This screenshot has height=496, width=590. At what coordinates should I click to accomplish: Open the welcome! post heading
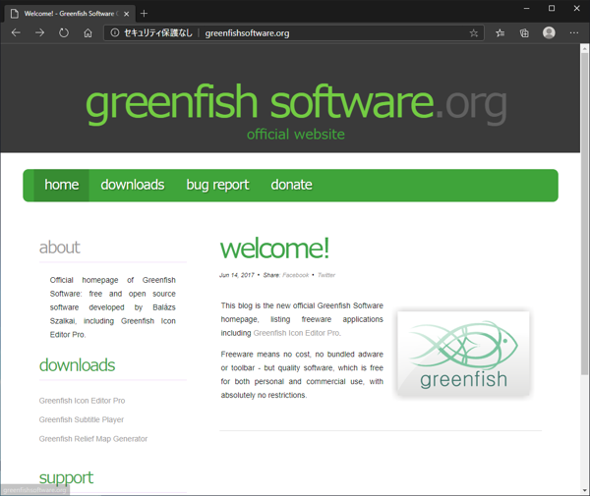(x=274, y=248)
